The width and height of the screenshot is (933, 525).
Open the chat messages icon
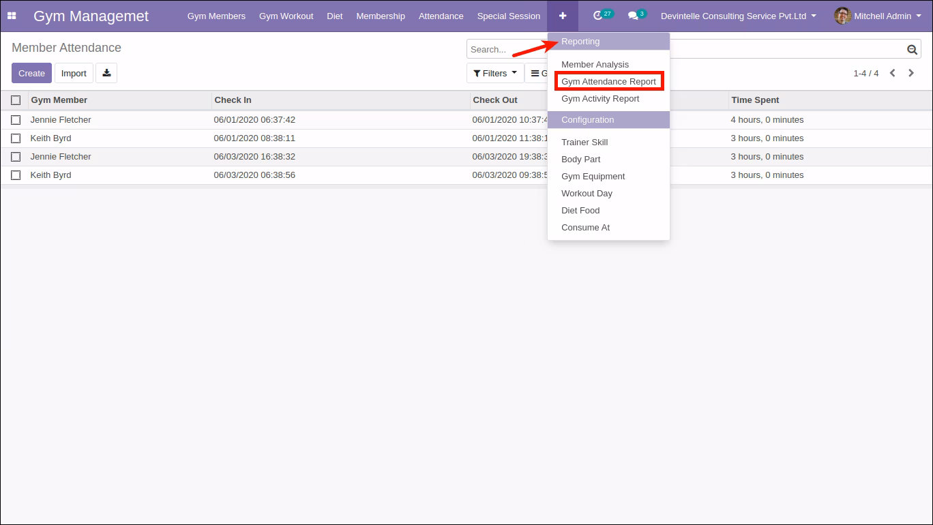(x=633, y=16)
